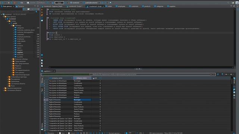Image resolution: width=239 pixels, height=134 pixels.
Task: Switch to the Database navigator tab
Action: click(x=7, y=6)
